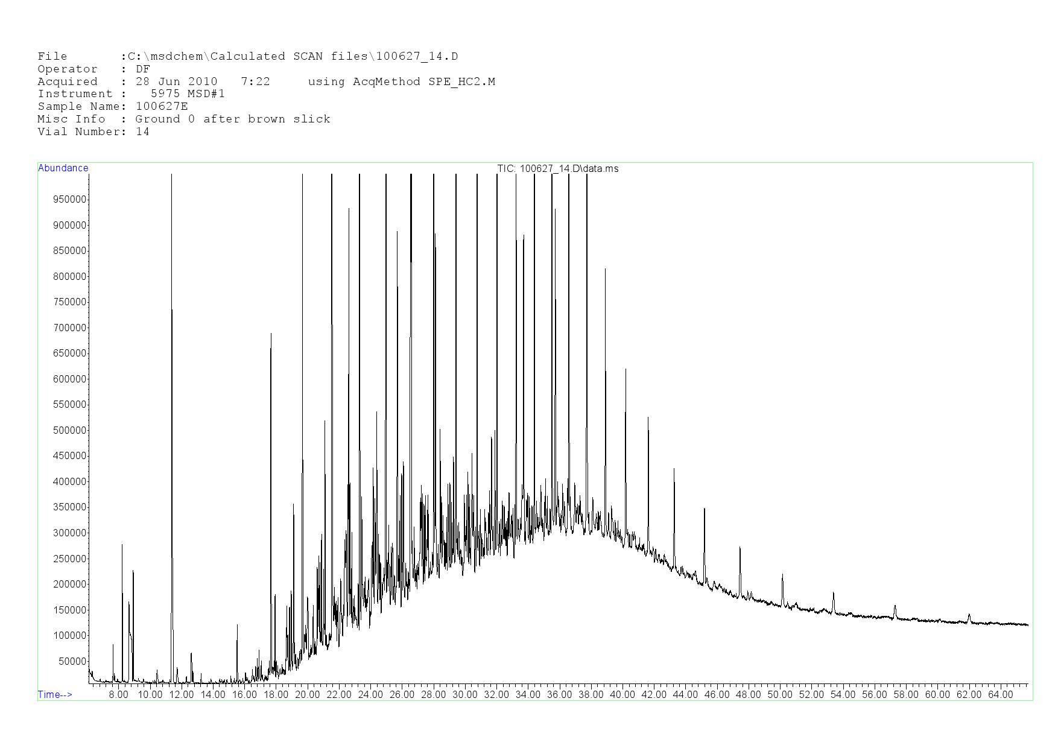The image size is (1058, 748).
Task: Click the 50000 abundance tick label
Action: coord(72,662)
